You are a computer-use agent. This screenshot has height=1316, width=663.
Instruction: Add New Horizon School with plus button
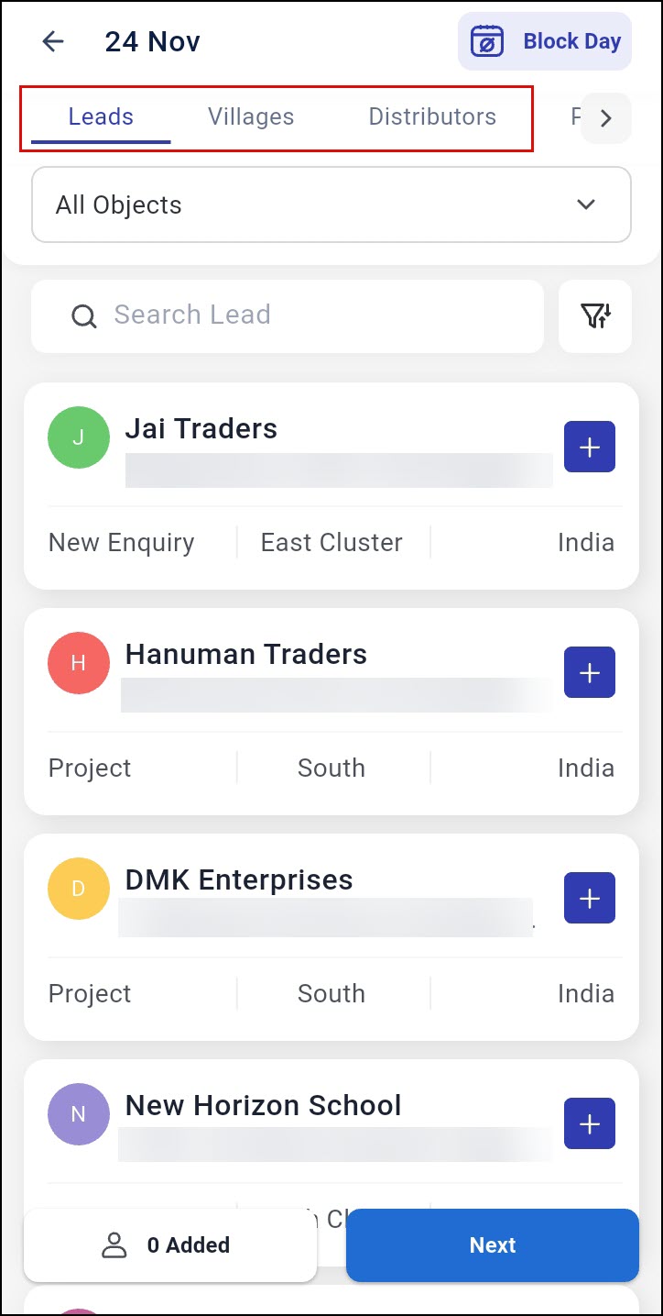tap(590, 1123)
